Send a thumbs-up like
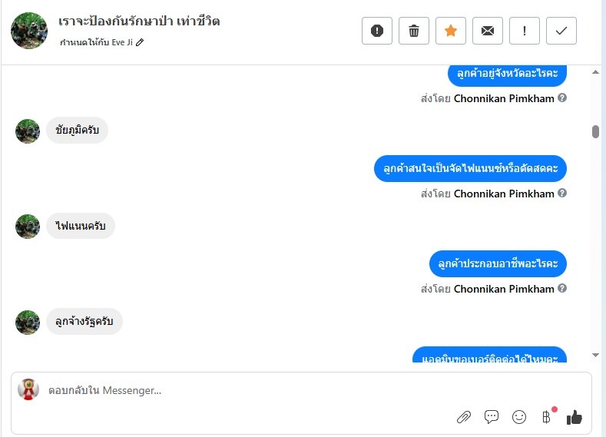 click(x=575, y=417)
